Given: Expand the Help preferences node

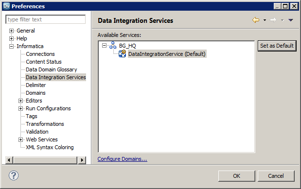Looking at the screenshot, I should tap(11, 38).
